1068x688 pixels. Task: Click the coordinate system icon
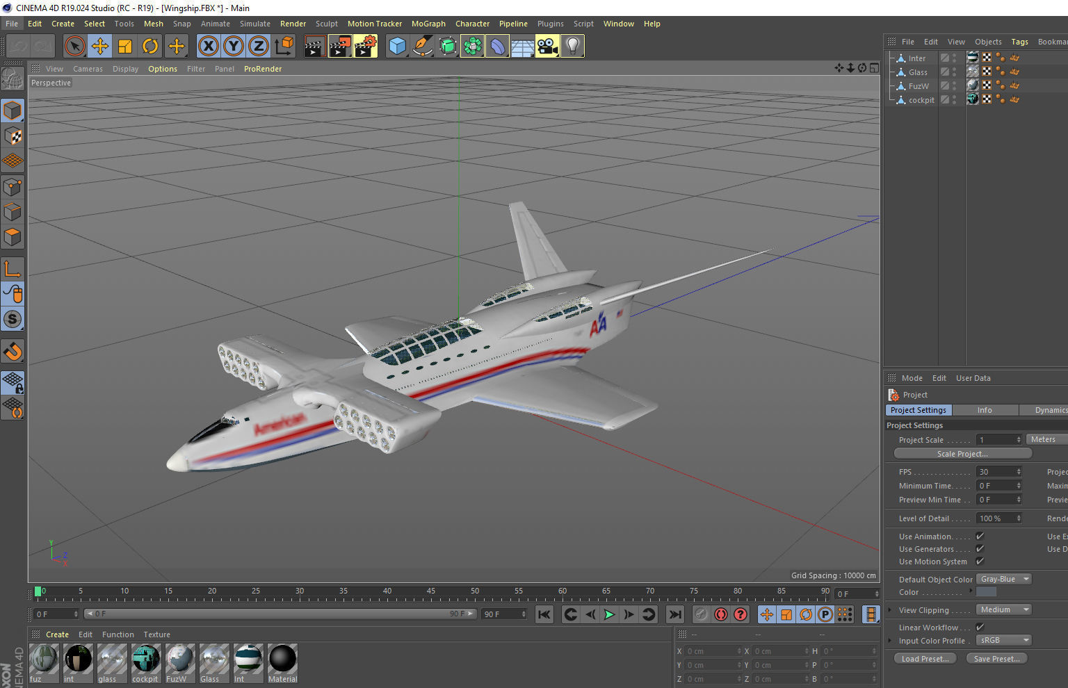click(284, 47)
